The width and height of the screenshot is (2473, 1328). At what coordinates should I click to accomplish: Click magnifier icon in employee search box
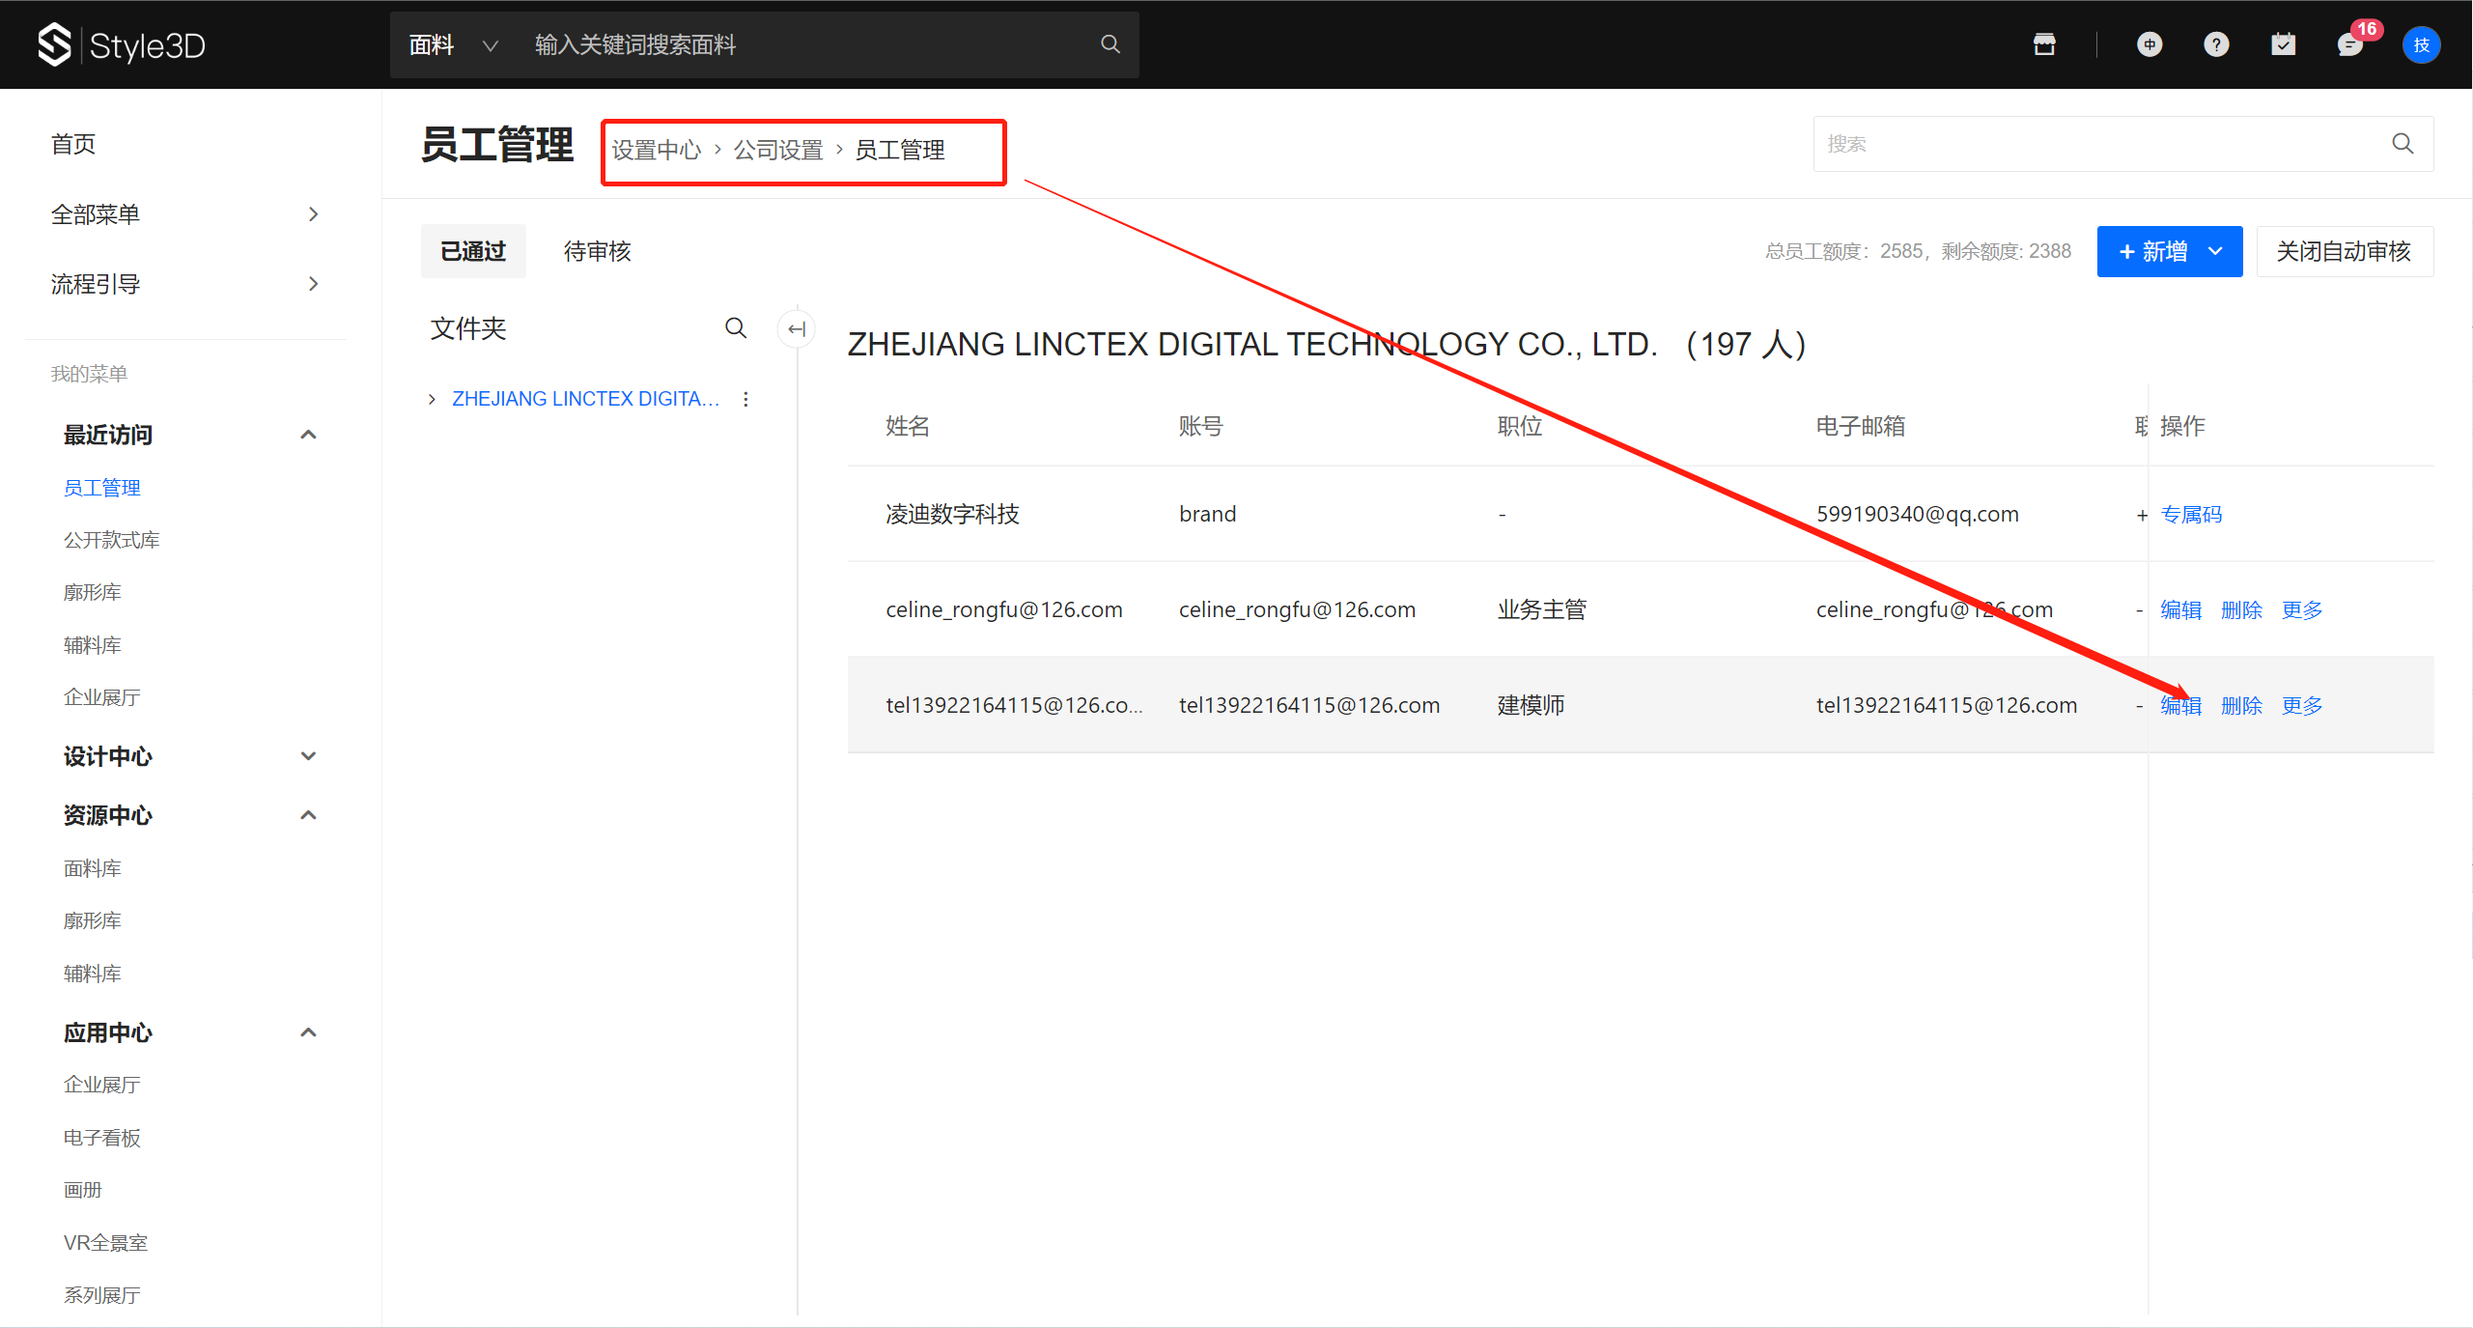pyautogui.click(x=2403, y=144)
